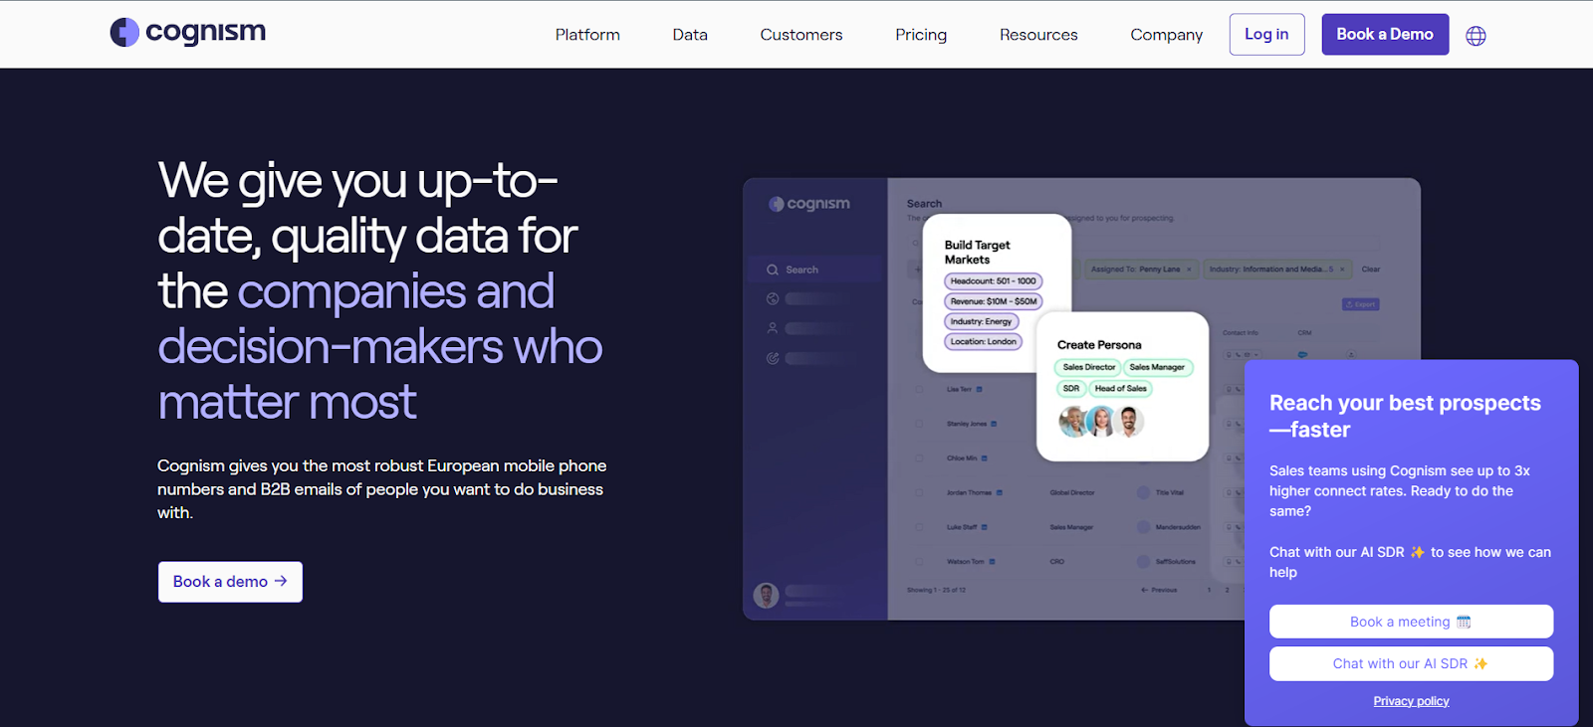Click the SDR persona tag
The width and height of the screenshot is (1593, 727).
pyautogui.click(x=1071, y=389)
